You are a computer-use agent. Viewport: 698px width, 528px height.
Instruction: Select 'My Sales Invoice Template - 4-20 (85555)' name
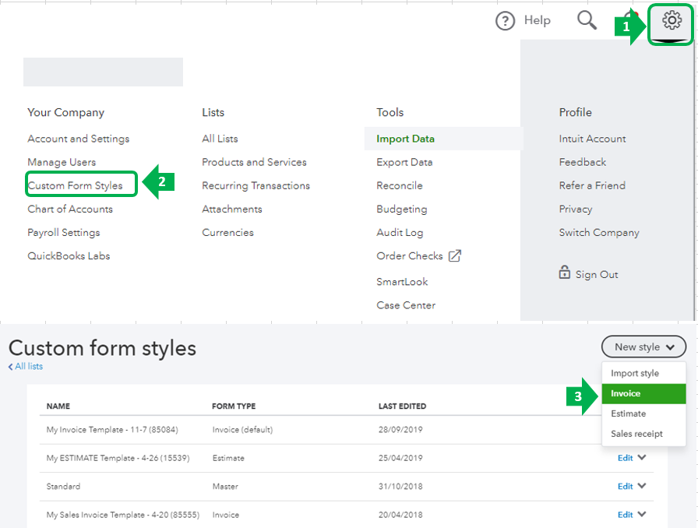click(x=123, y=515)
